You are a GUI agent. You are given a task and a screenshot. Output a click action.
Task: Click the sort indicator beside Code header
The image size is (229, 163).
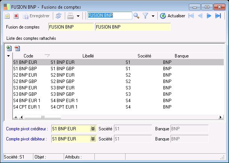(47, 56)
